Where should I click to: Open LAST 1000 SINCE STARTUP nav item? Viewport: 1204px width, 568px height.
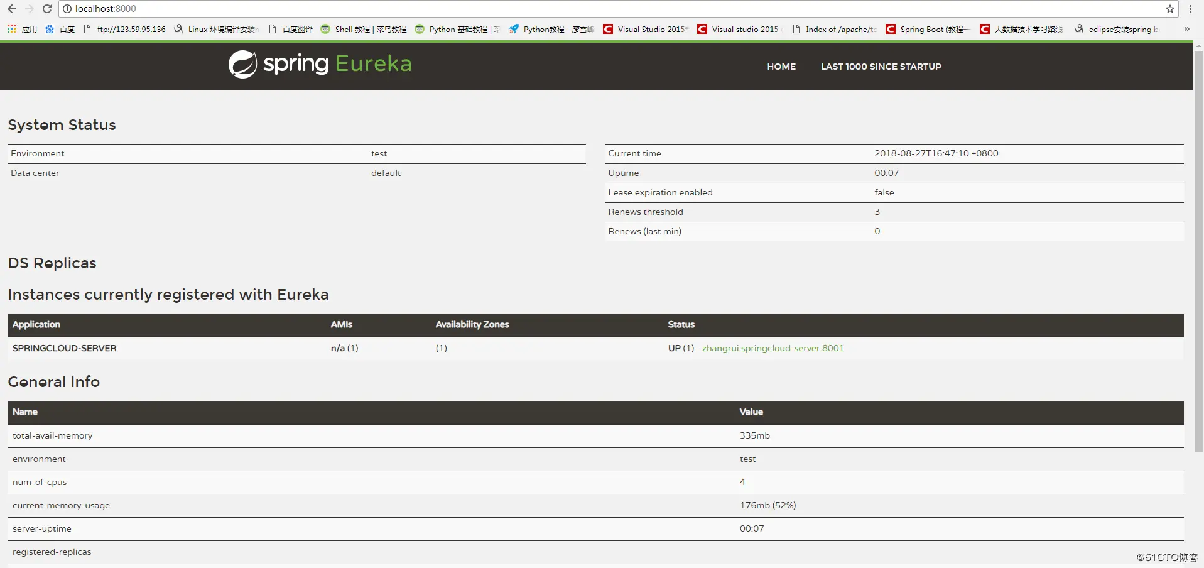881,67
